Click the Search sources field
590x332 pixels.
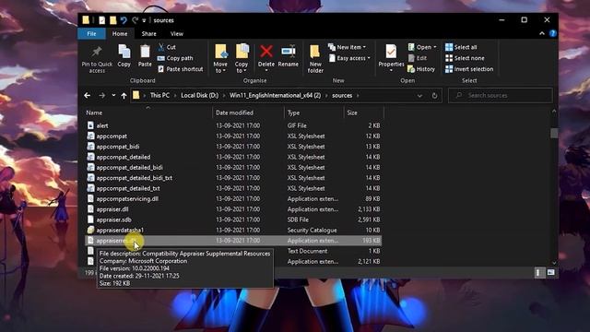tap(501, 96)
